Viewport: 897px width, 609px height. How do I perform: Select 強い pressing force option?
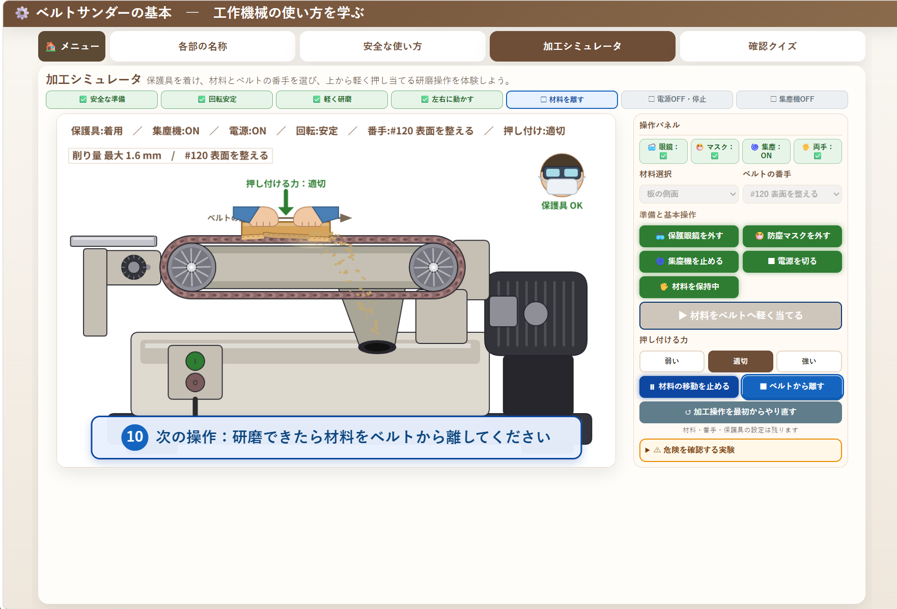pos(809,361)
